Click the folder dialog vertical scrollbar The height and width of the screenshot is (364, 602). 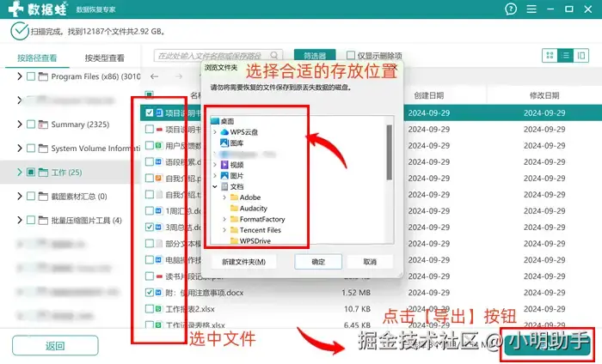pos(390,152)
